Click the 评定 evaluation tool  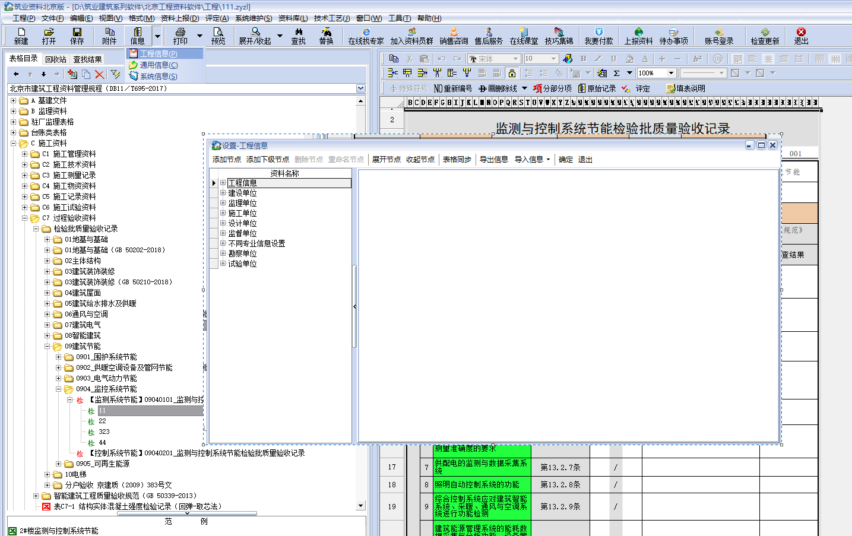[x=636, y=88]
